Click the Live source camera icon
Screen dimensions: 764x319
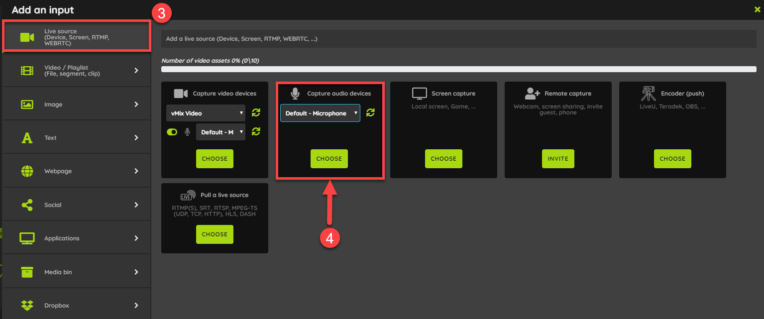tap(27, 37)
